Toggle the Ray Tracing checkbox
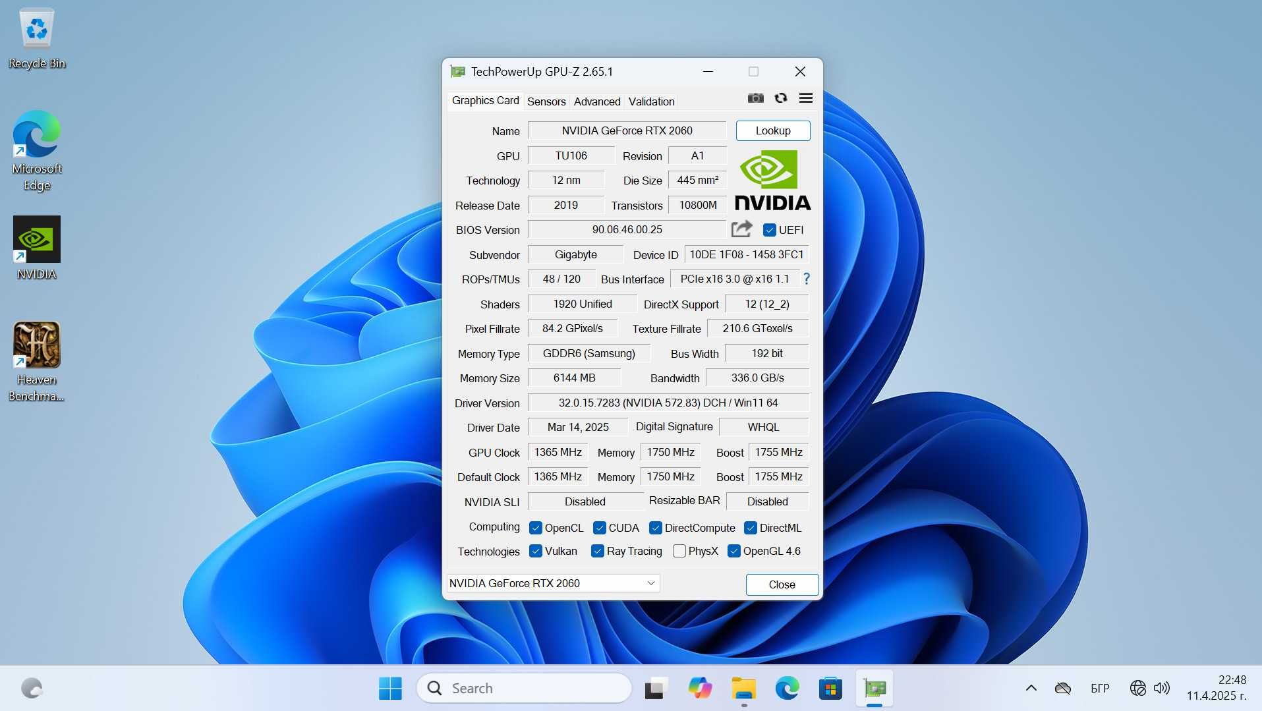The image size is (1262, 711). [x=598, y=551]
